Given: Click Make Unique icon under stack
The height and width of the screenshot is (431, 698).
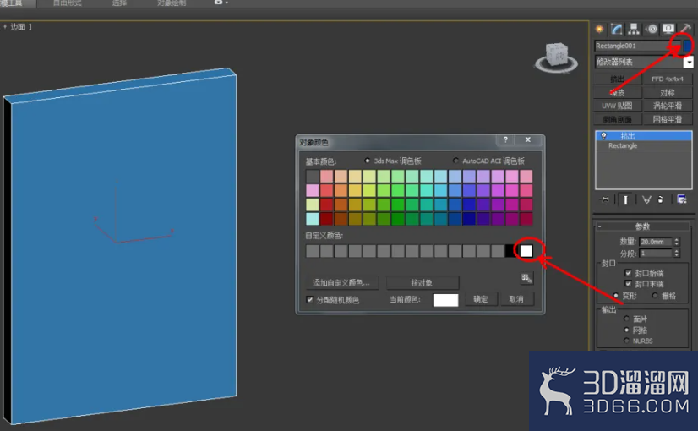Looking at the screenshot, I should click(646, 199).
